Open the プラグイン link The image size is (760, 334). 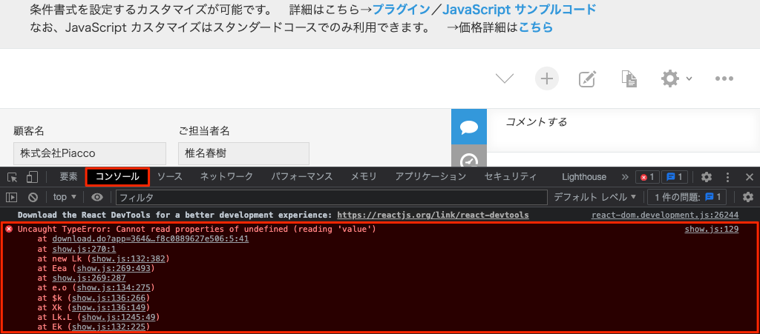[401, 9]
